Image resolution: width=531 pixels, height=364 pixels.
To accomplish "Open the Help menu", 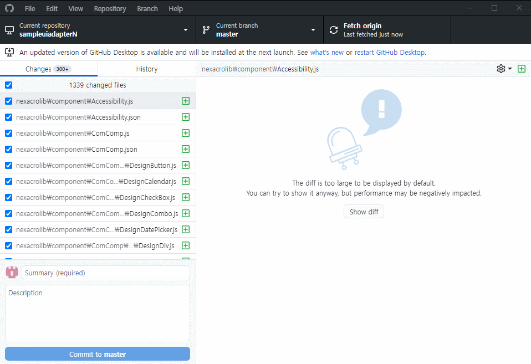I will coord(176,8).
